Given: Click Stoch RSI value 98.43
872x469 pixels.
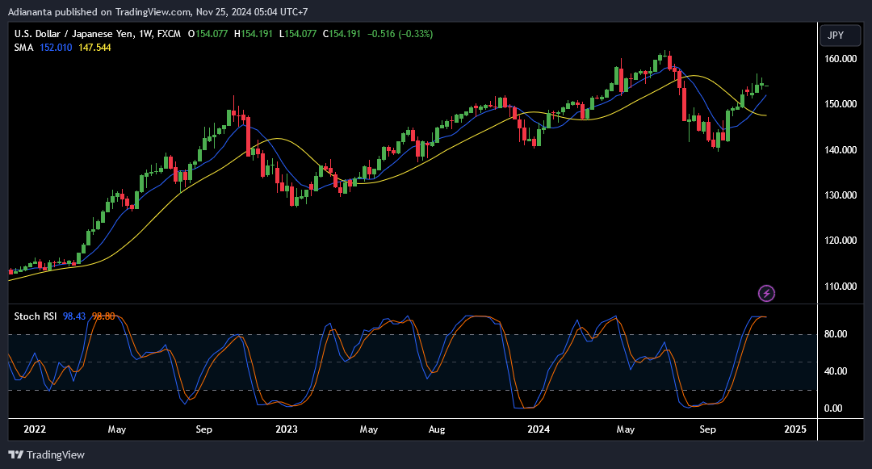Looking at the screenshot, I should tap(74, 316).
